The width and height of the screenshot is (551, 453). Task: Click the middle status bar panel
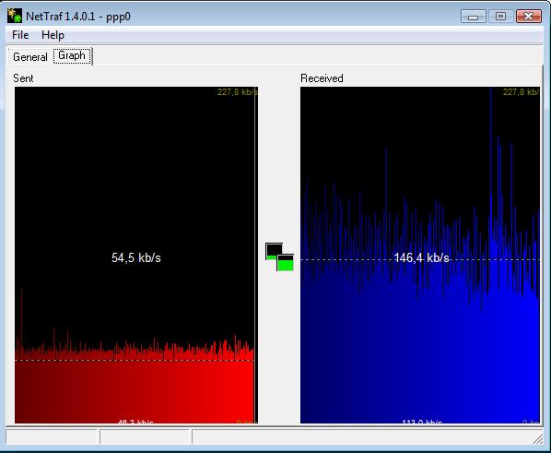[146, 436]
